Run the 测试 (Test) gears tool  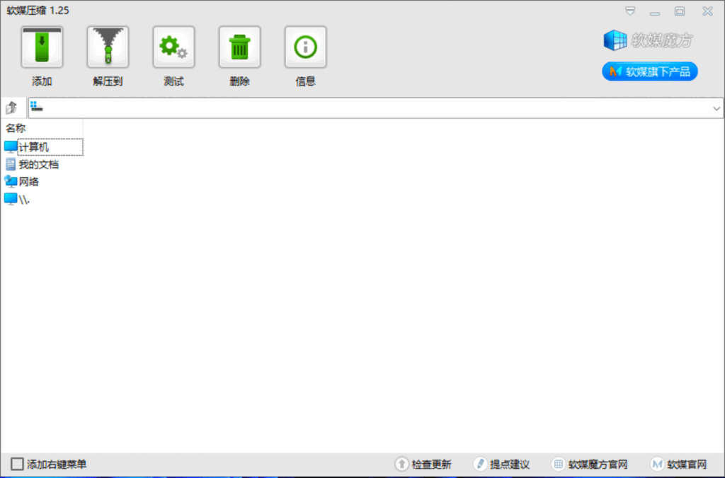174,47
